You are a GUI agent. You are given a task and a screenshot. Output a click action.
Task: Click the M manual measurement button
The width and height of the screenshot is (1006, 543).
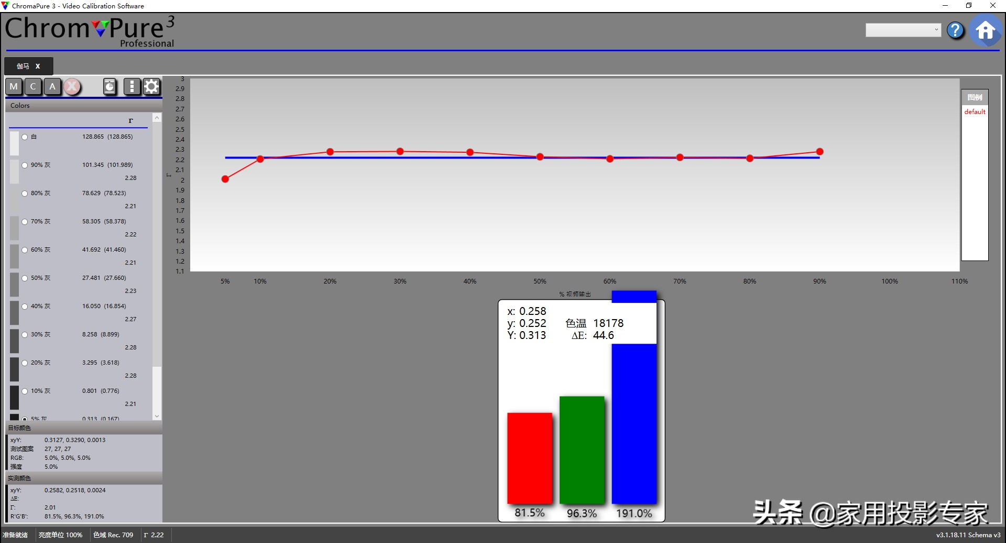pyautogui.click(x=14, y=87)
